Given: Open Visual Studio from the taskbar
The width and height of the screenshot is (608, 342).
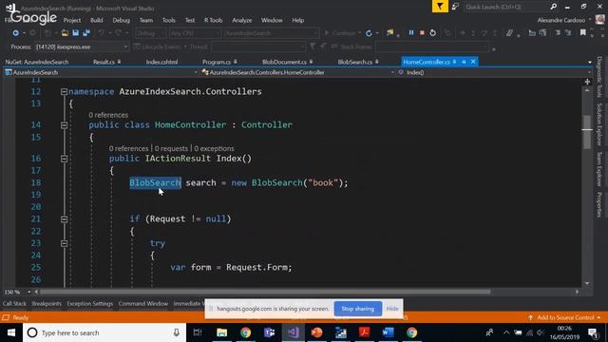Looking at the screenshot, I should point(294,332).
